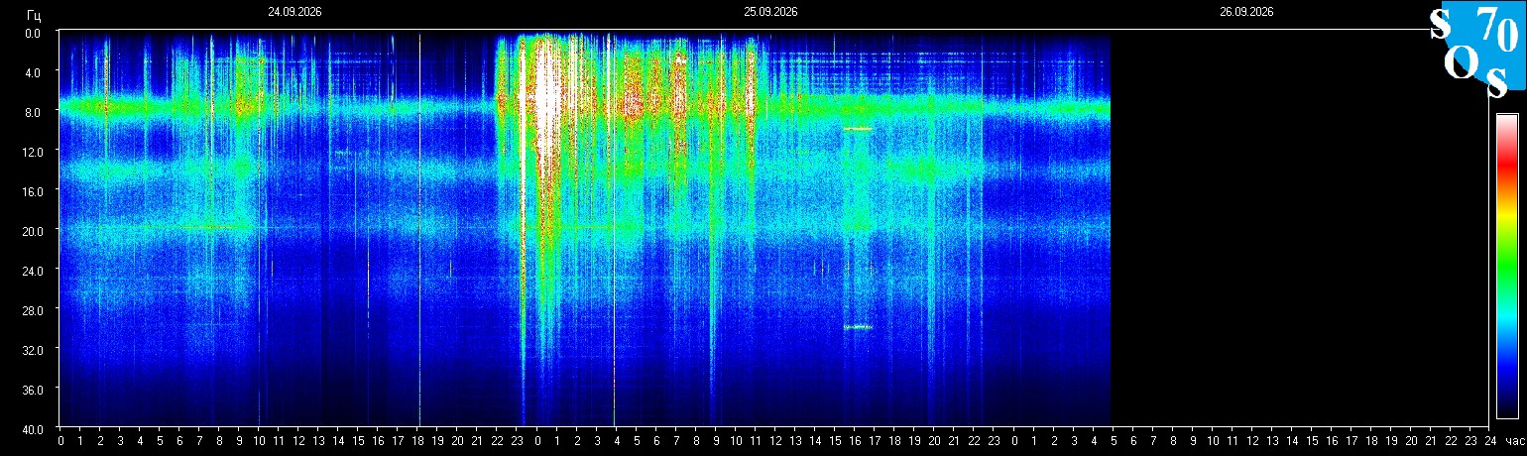Click the 36.0 frequency axis label
The width and height of the screenshot is (1527, 456).
point(32,390)
